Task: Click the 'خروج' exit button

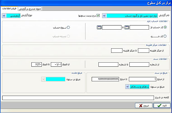Action: tap(142, 106)
